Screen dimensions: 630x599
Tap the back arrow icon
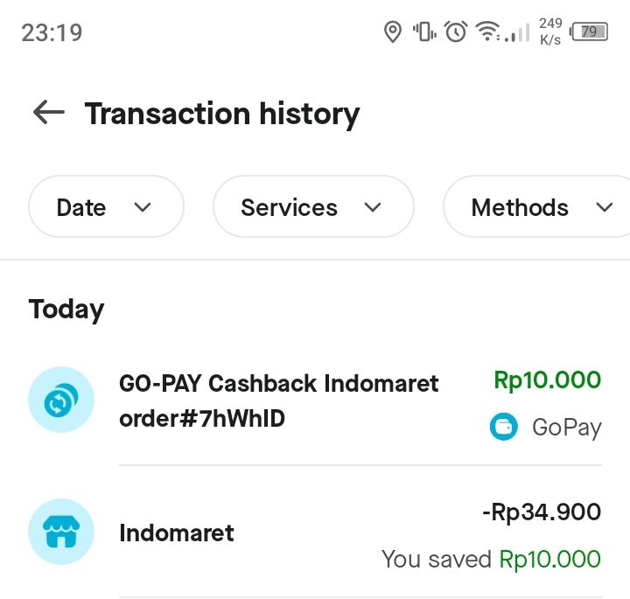coord(49,113)
